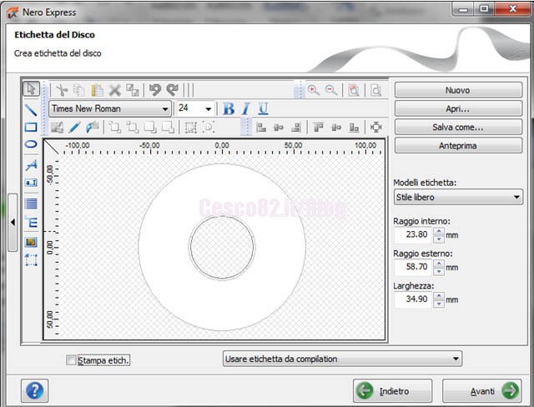Click the pen/line properties icon
The width and height of the screenshot is (534, 407).
[x=74, y=128]
